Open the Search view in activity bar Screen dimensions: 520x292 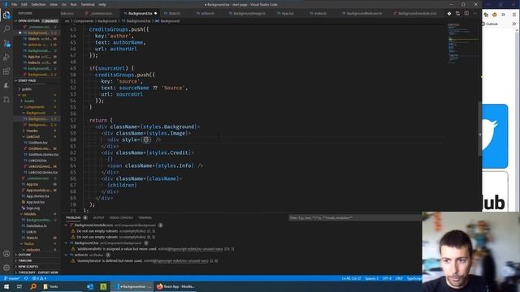(x=6, y=29)
